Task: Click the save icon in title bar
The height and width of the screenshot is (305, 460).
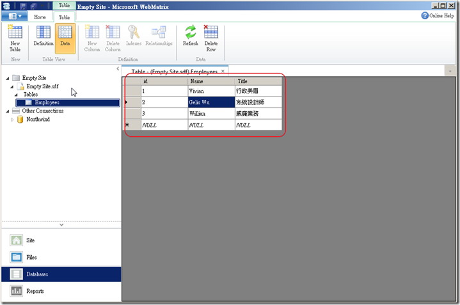Action: [24, 6]
